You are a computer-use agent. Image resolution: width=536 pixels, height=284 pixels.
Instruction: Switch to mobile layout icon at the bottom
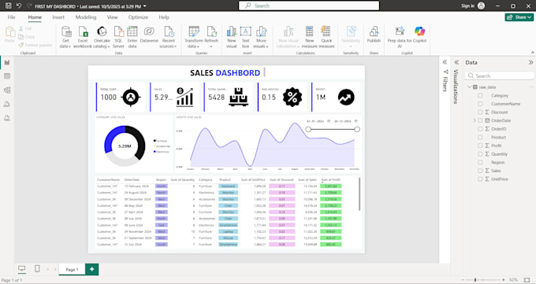(37, 269)
